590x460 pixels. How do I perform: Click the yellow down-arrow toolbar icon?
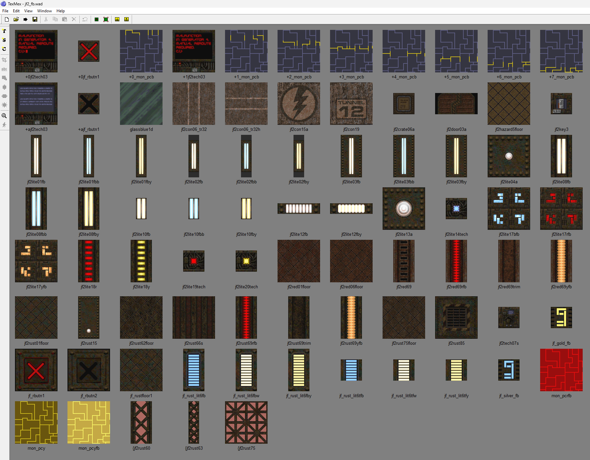(117, 20)
